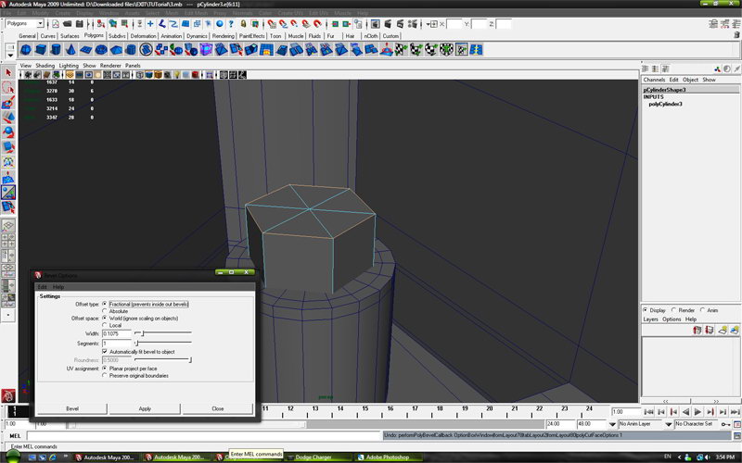Screen dimensions: 742x463
Task: Select the Absolute offset type radio button
Action: (104, 311)
